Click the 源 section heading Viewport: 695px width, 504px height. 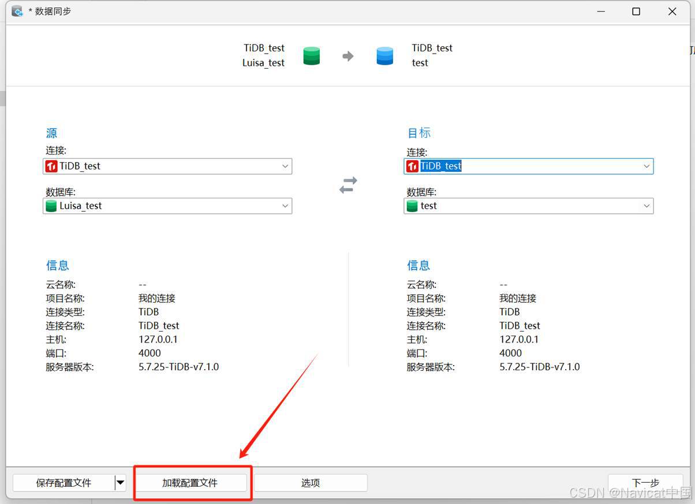52,133
